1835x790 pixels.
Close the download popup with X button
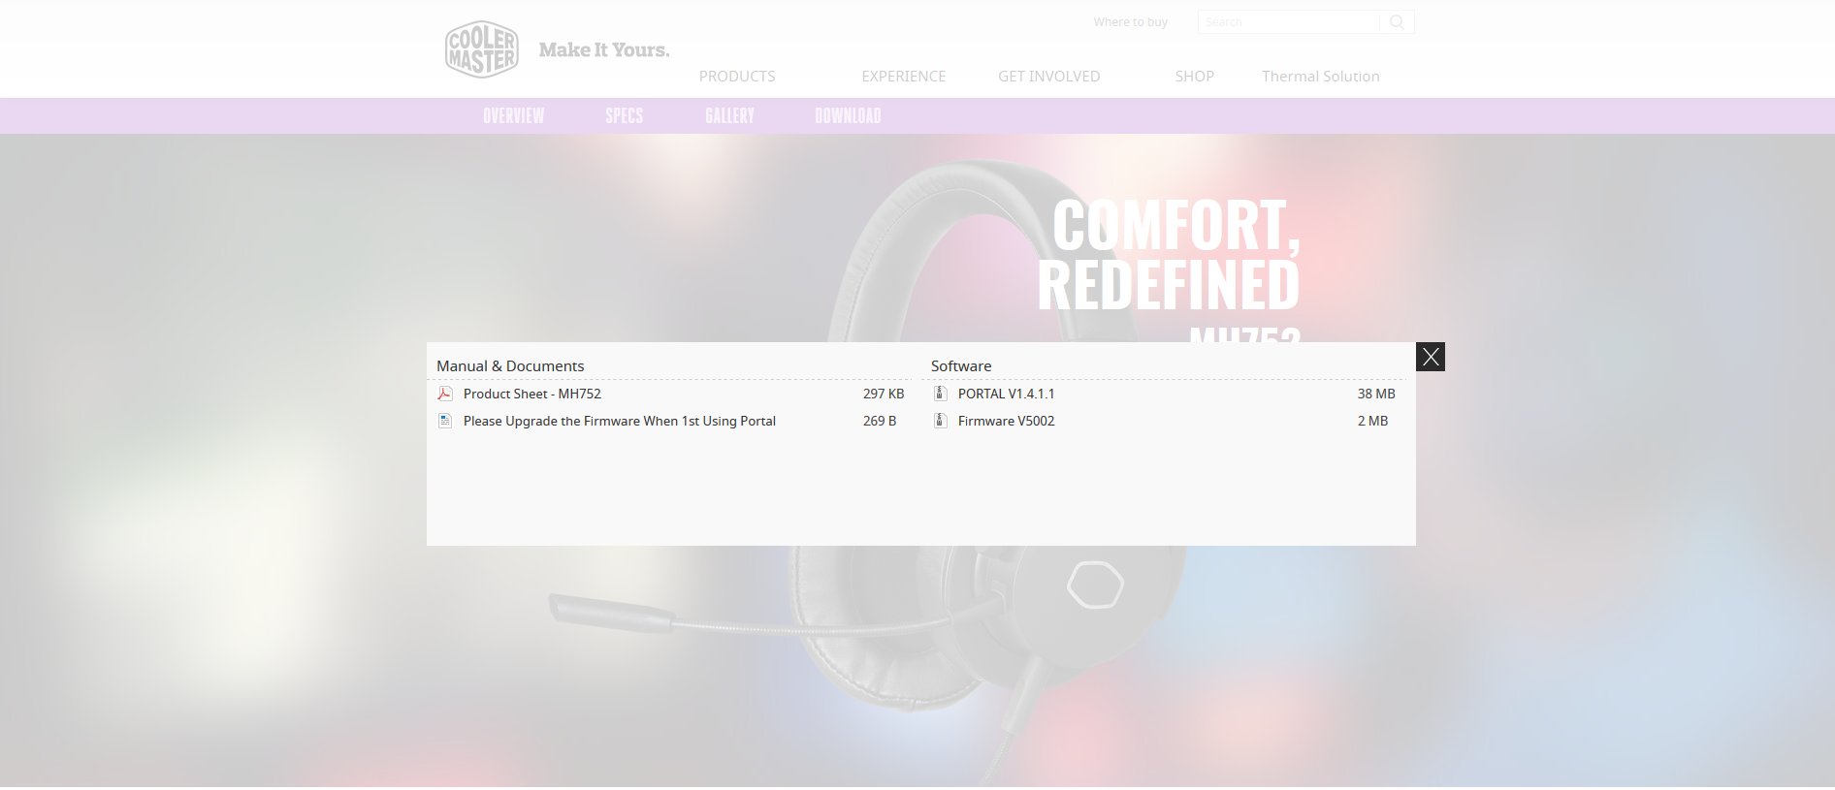[1430, 357]
